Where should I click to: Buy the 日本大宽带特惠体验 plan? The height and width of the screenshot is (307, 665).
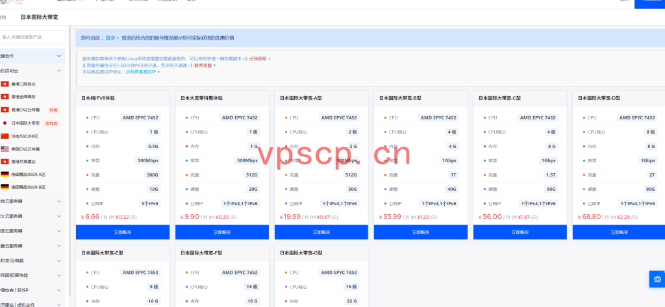coord(222,232)
